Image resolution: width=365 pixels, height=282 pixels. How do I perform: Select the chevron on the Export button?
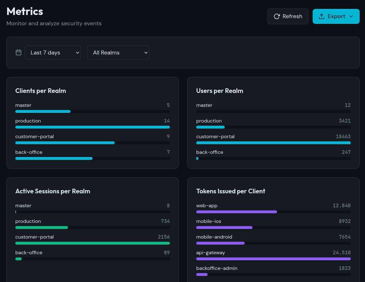[350, 16]
